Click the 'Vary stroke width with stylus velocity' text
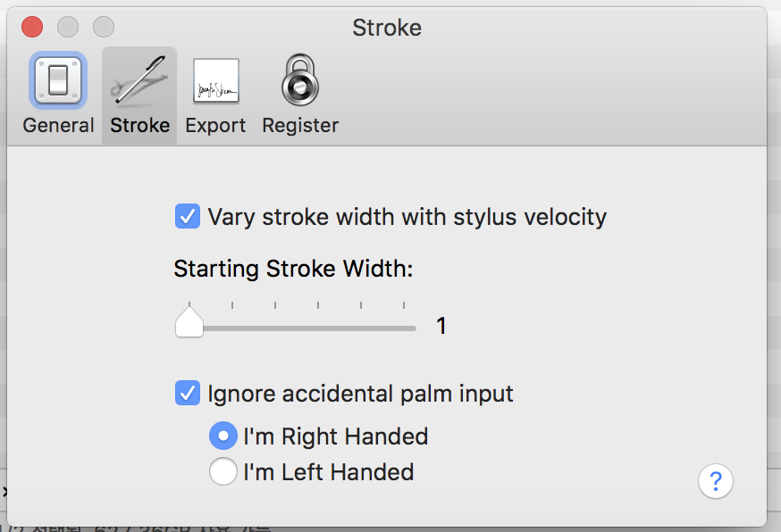Screen dimensions: 781x532 [407, 216]
